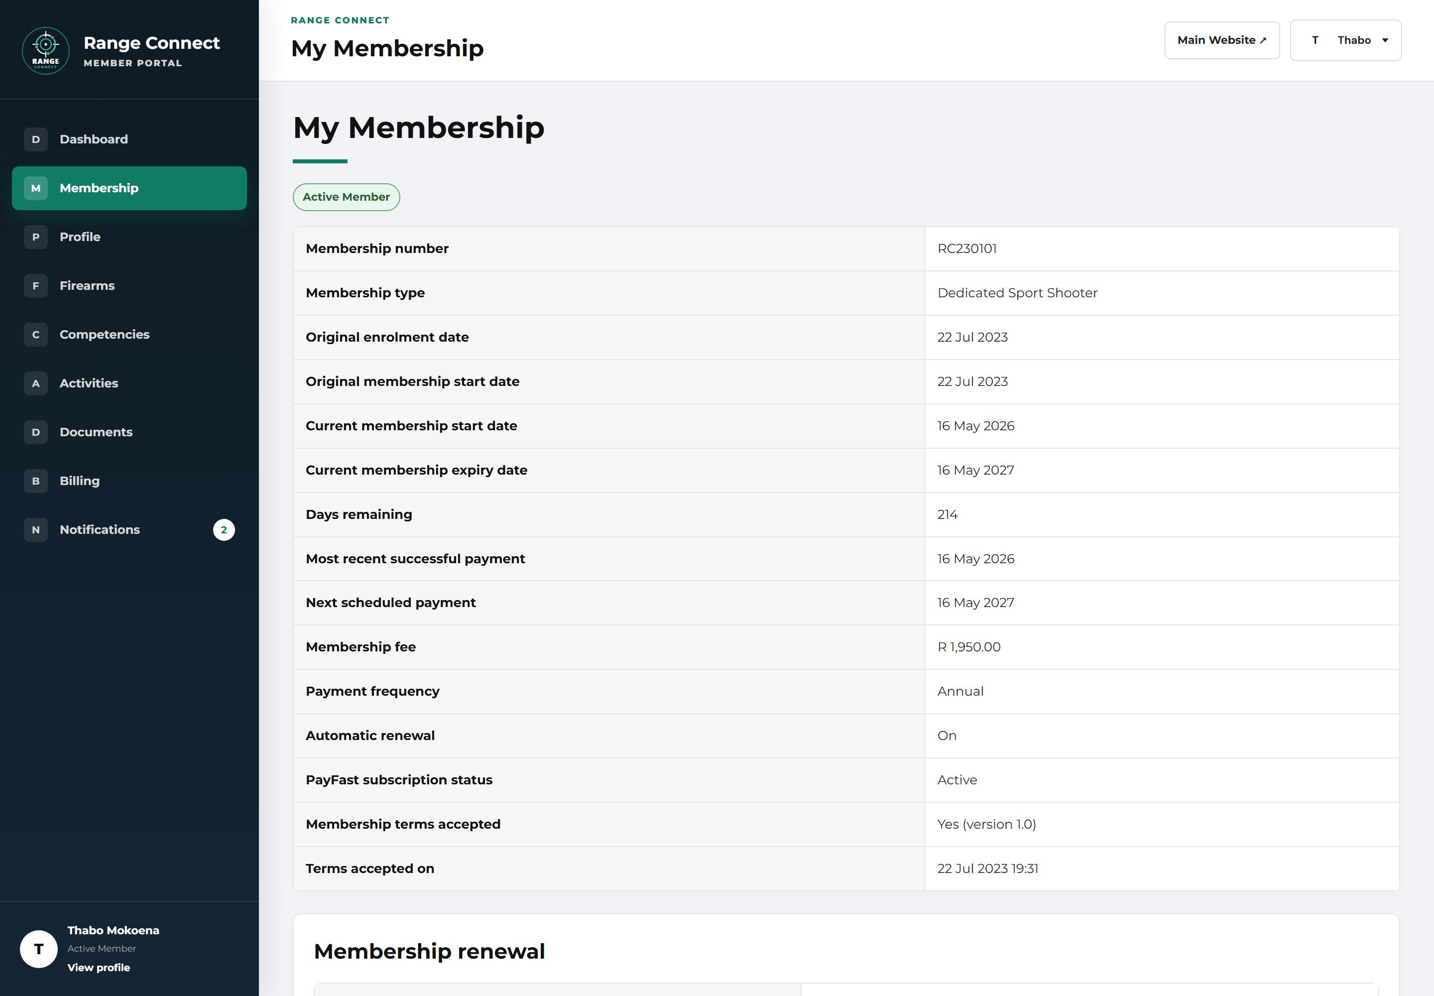This screenshot has width=1434, height=996.
Task: Open the Firearms section
Action: (x=129, y=285)
